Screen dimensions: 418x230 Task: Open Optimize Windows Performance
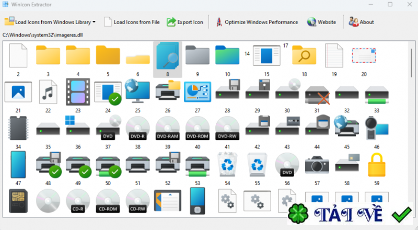coord(257,22)
